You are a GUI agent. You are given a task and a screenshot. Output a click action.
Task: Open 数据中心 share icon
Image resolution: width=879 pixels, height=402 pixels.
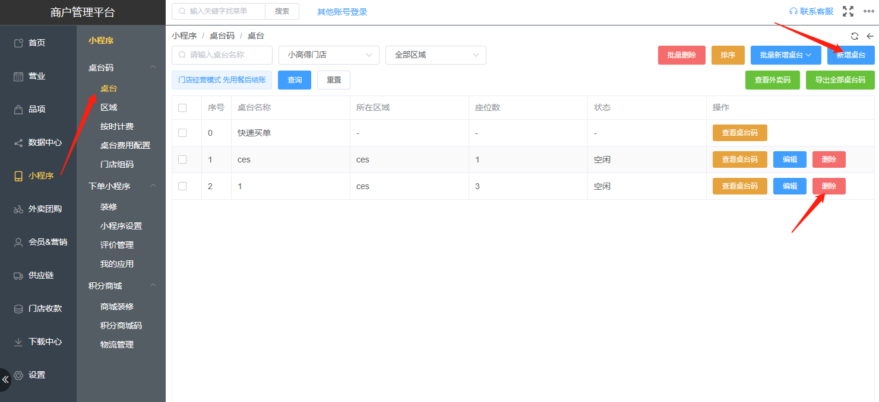[x=18, y=142]
